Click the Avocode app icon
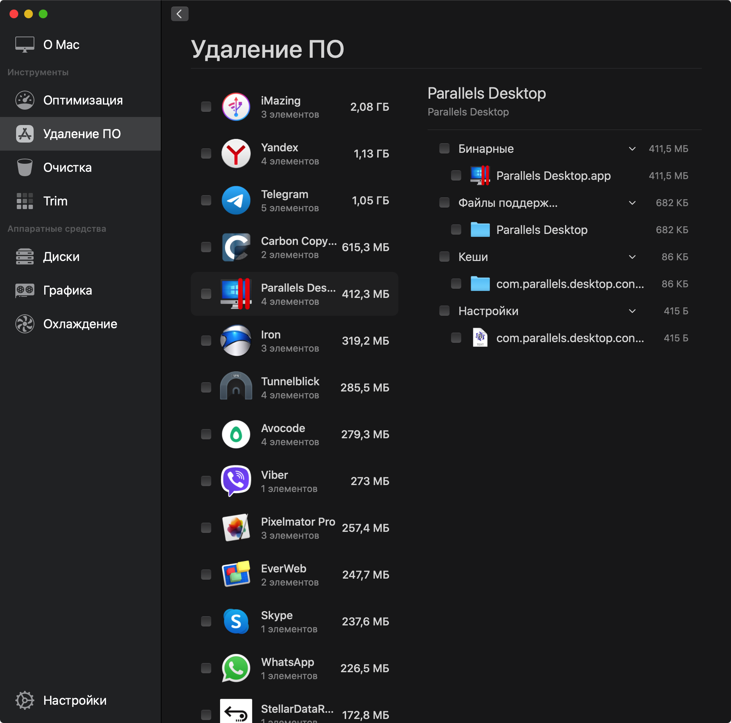Screen dimensions: 731x723 (x=236, y=434)
